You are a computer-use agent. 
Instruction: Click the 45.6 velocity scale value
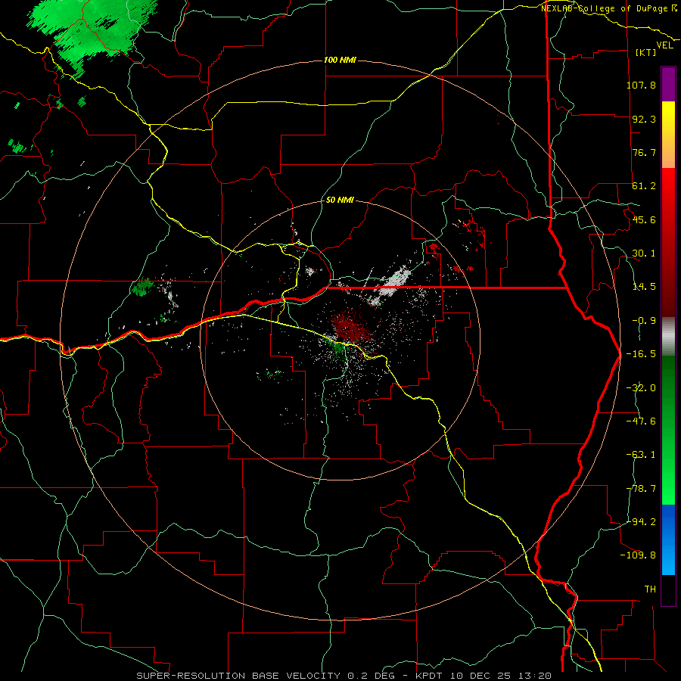click(x=644, y=219)
